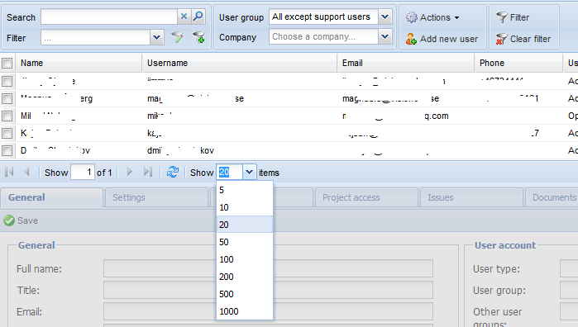Collapse the items-per-page dropdown arrow
The height and width of the screenshot is (327, 578).
coord(249,172)
